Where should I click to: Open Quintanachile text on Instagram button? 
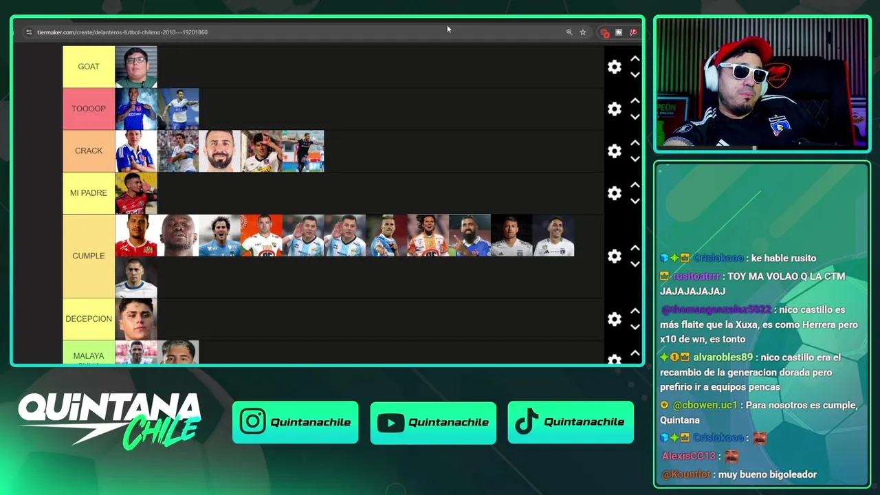coord(311,422)
